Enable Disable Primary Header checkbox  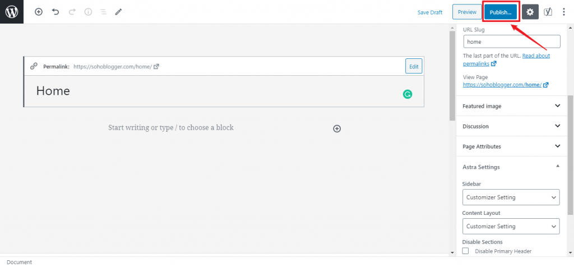465,251
